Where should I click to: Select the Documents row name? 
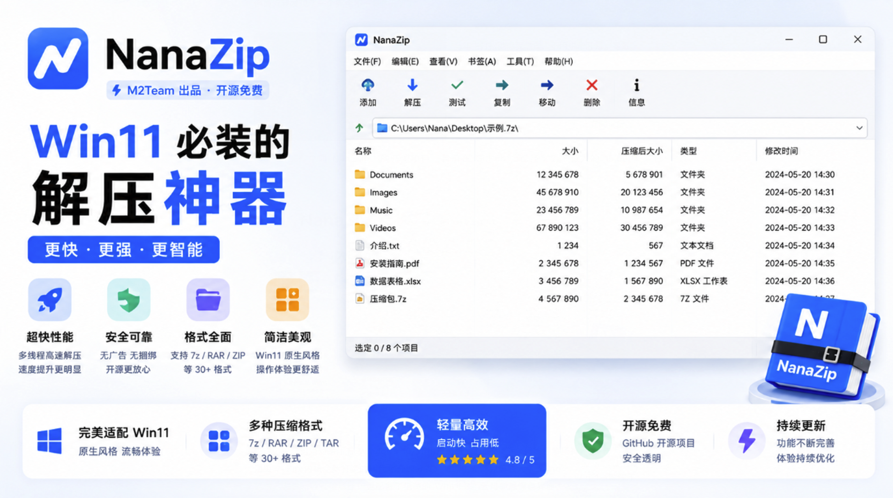coord(391,174)
